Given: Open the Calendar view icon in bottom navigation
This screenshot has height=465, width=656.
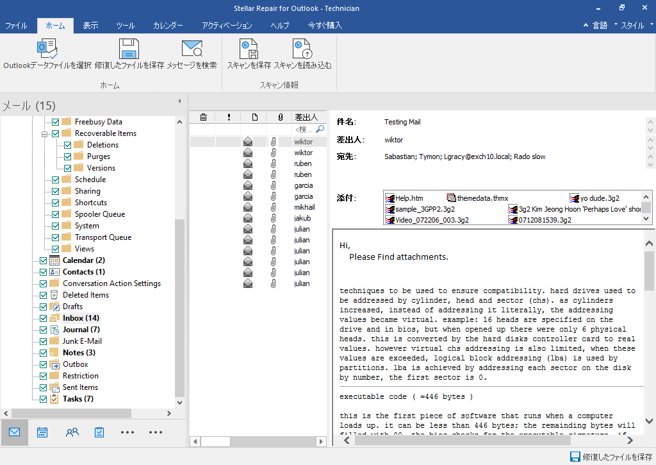Looking at the screenshot, I should point(42,432).
